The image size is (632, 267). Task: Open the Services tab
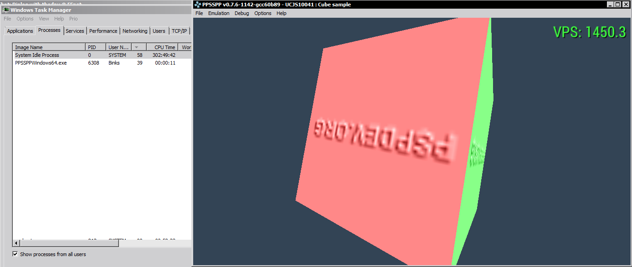pos(75,31)
